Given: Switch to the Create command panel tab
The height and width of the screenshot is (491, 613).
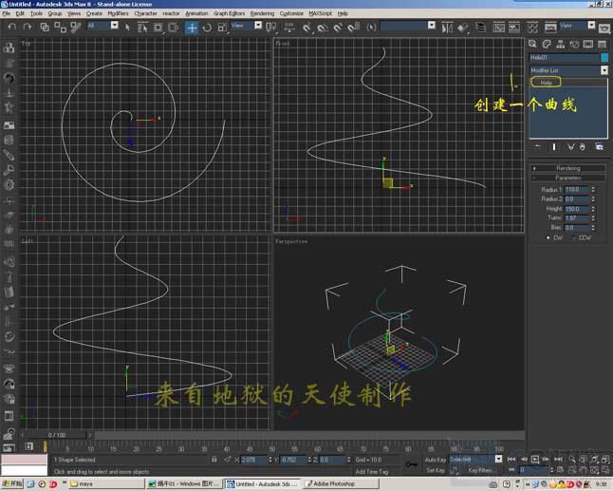Looking at the screenshot, I should tap(532, 45).
